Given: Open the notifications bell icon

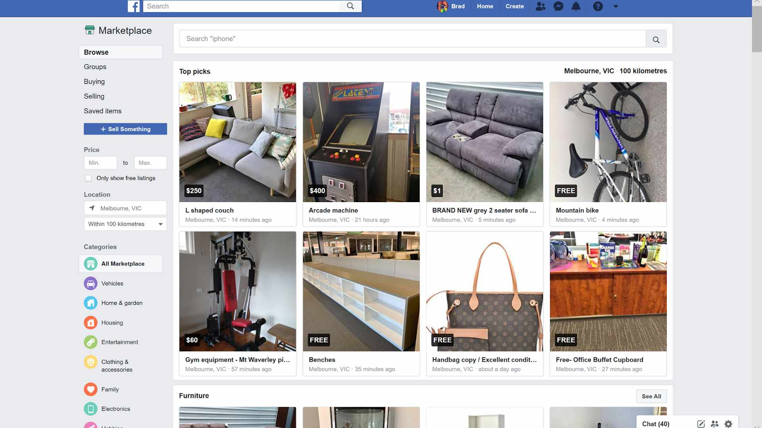Looking at the screenshot, I should tap(576, 6).
